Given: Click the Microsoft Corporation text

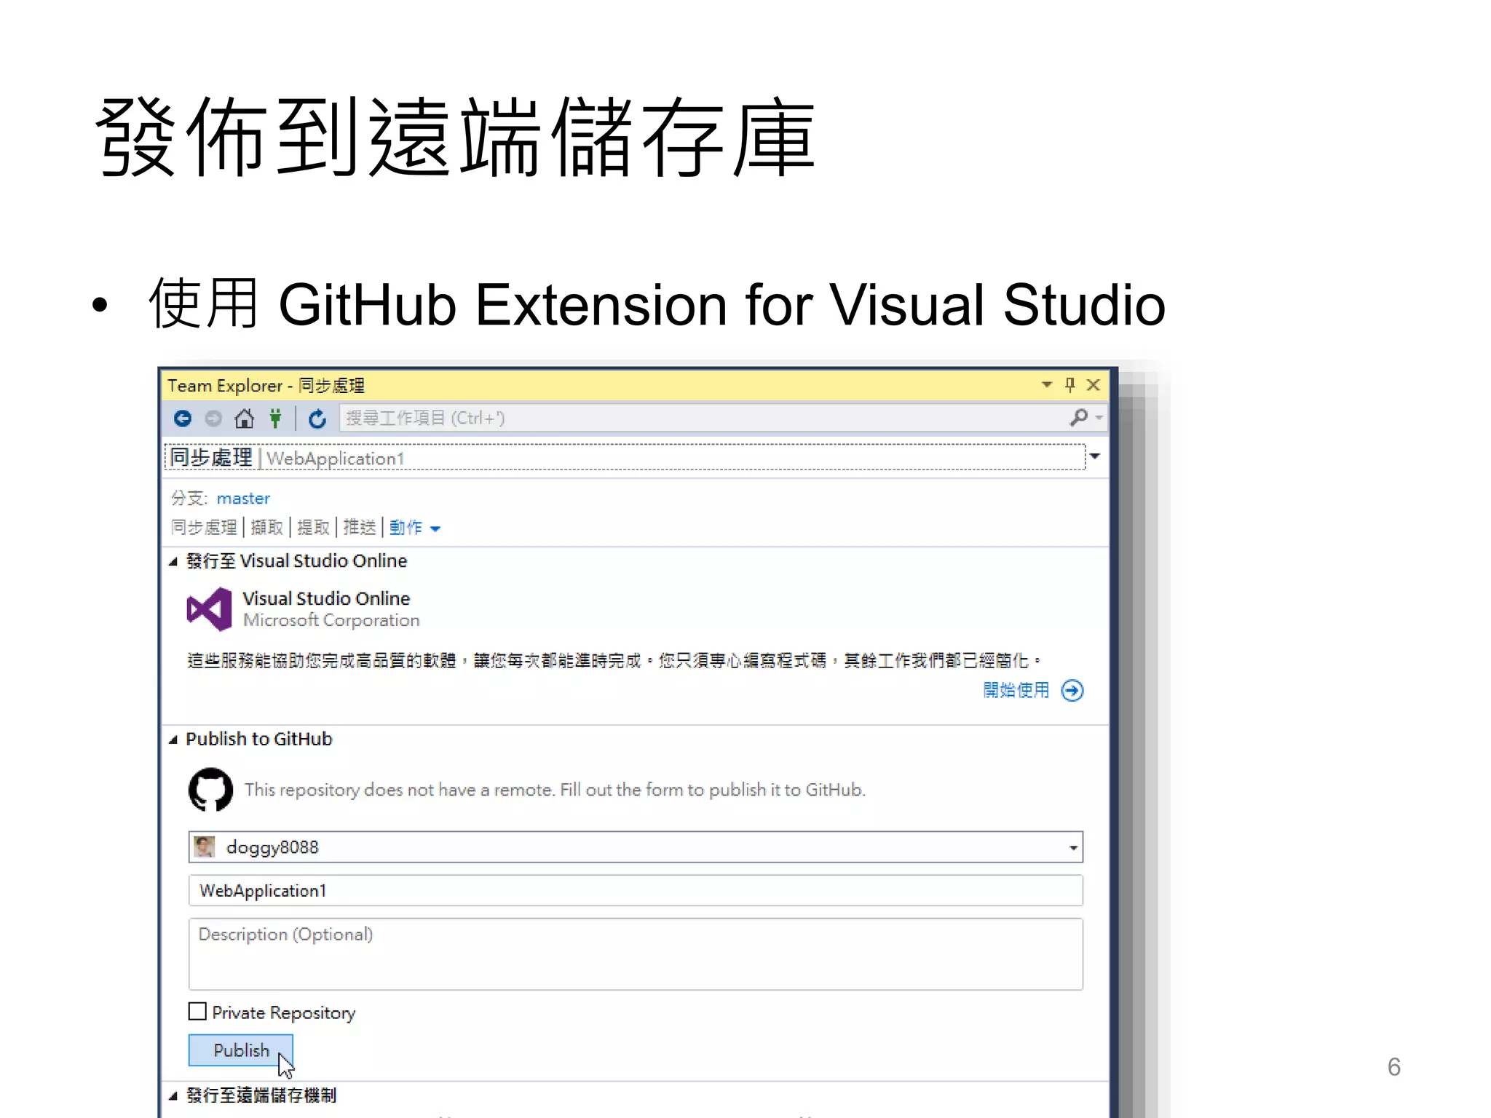Looking at the screenshot, I should pyautogui.click(x=331, y=620).
